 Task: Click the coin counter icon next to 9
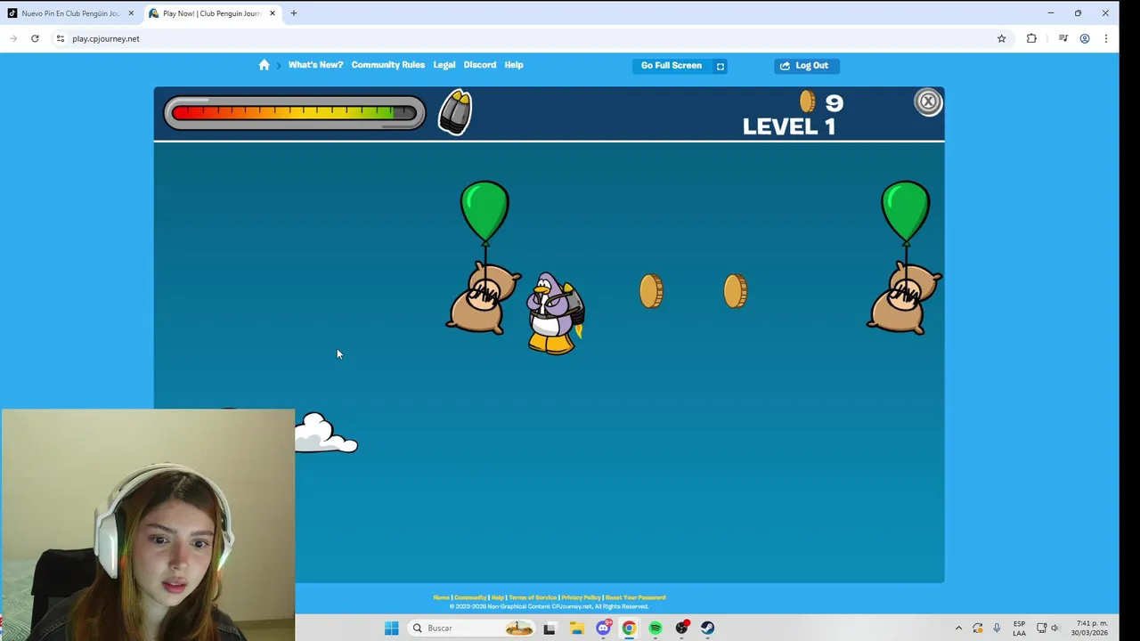(807, 101)
